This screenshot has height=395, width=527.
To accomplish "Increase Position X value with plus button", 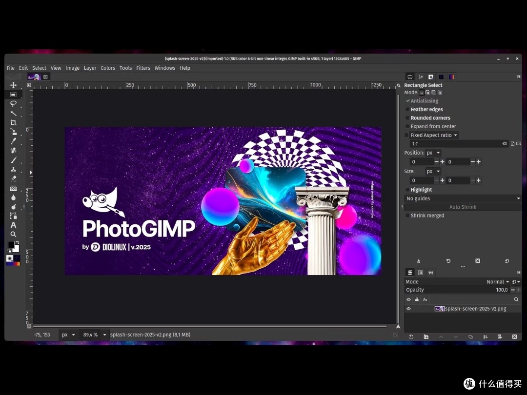I will [x=442, y=162].
